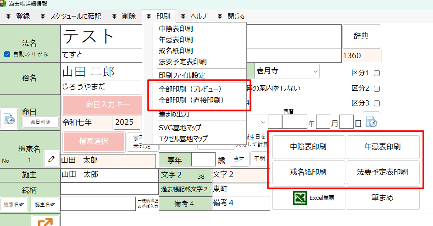Click the calendar icon after the 日 field
The width and height of the screenshot is (433, 226).
(x=372, y=121)
